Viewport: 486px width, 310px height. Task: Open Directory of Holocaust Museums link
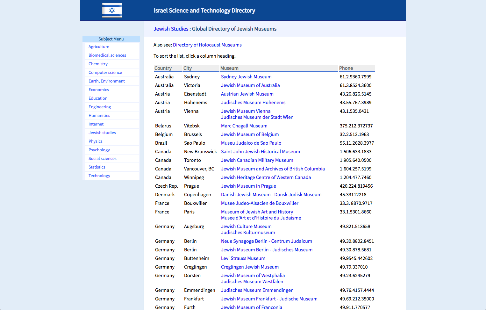pyautogui.click(x=207, y=45)
